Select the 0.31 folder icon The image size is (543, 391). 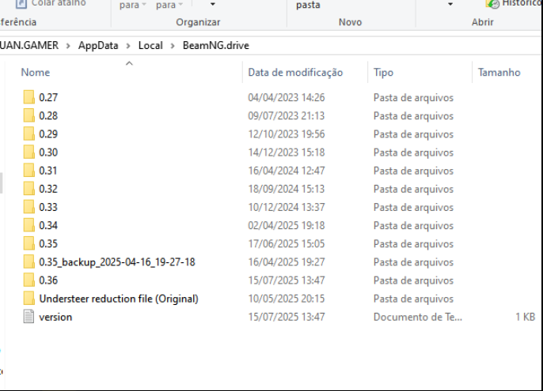click(x=29, y=171)
